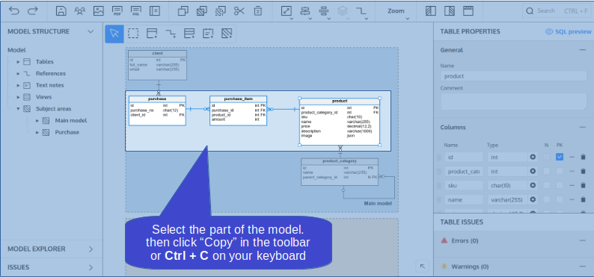This screenshot has height=277, width=594.
Task: Open settings gear for sku column
Action: click(x=533, y=185)
